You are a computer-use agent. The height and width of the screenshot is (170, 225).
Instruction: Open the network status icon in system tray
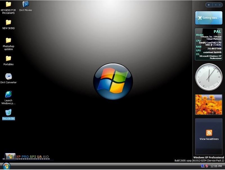click(x=202, y=166)
